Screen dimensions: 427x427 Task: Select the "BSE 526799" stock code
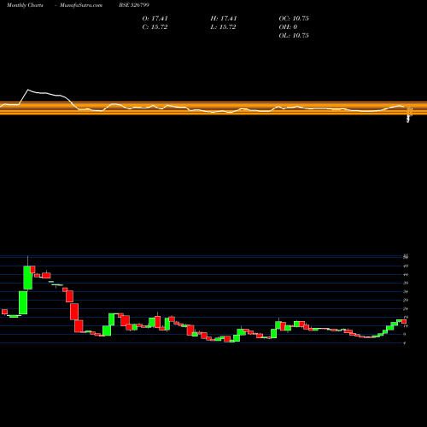click(134, 5)
